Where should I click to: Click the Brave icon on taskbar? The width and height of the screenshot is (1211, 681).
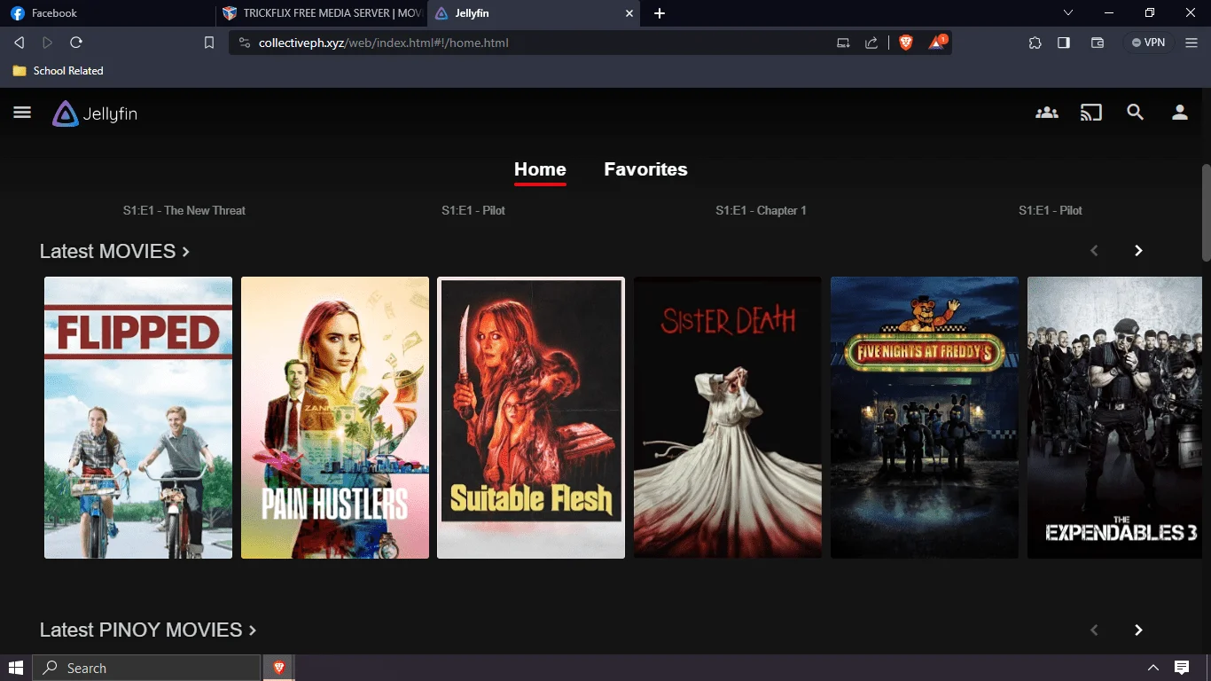click(x=279, y=668)
